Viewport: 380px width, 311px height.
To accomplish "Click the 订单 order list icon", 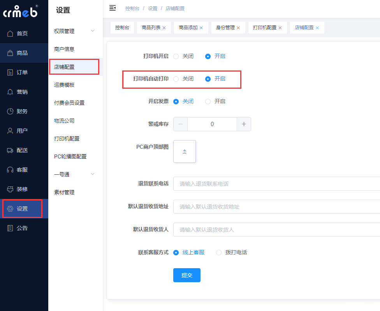I will [x=11, y=72].
